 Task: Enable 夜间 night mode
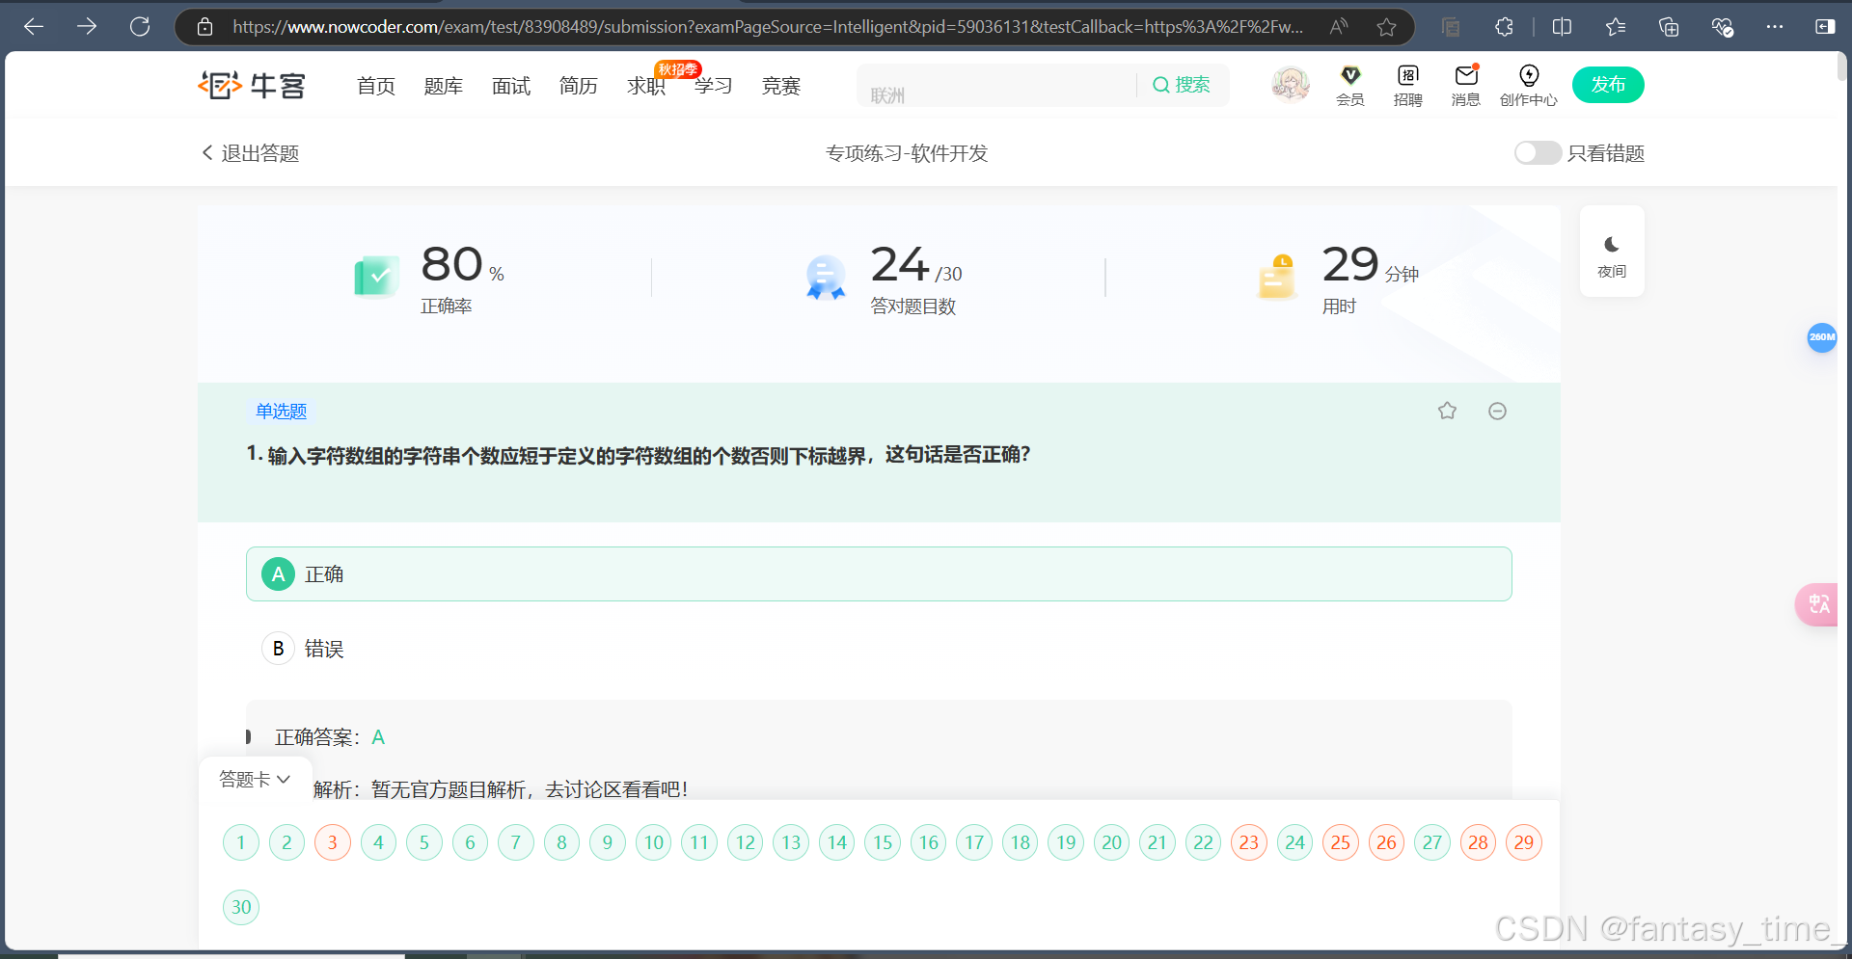coord(1611,251)
